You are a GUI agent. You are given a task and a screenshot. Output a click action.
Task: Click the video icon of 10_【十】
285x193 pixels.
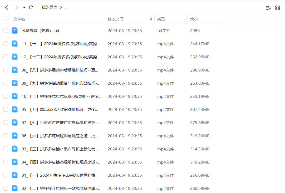point(15,96)
